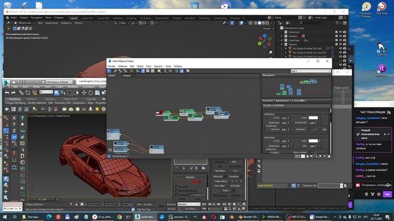Screen dimensions: 394x221
Task: Open Options menu in Slate Material Editor
Action: point(158,66)
